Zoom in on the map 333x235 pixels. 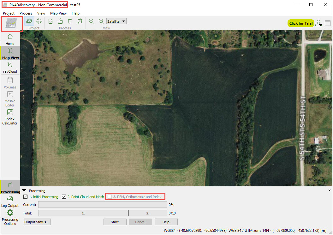coord(91,21)
